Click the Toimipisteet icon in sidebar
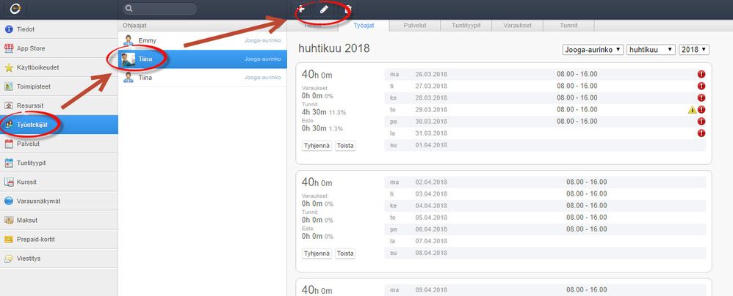Screen dimensions: 733x296 coord(8,86)
